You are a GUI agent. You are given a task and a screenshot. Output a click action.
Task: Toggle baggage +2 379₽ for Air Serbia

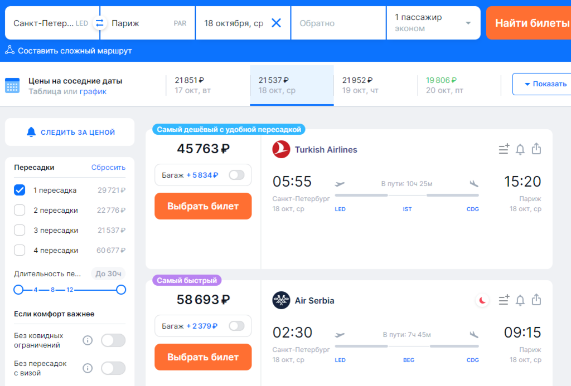236,326
